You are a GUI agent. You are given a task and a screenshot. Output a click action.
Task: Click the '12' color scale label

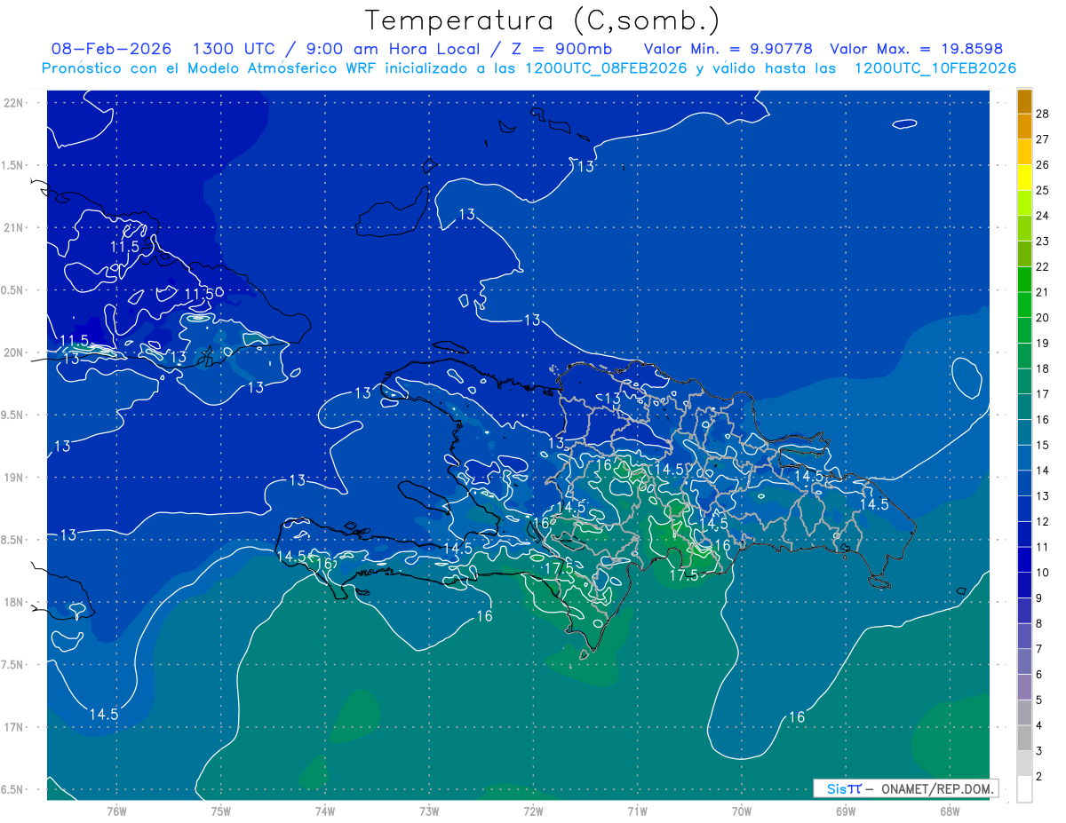1043,521
